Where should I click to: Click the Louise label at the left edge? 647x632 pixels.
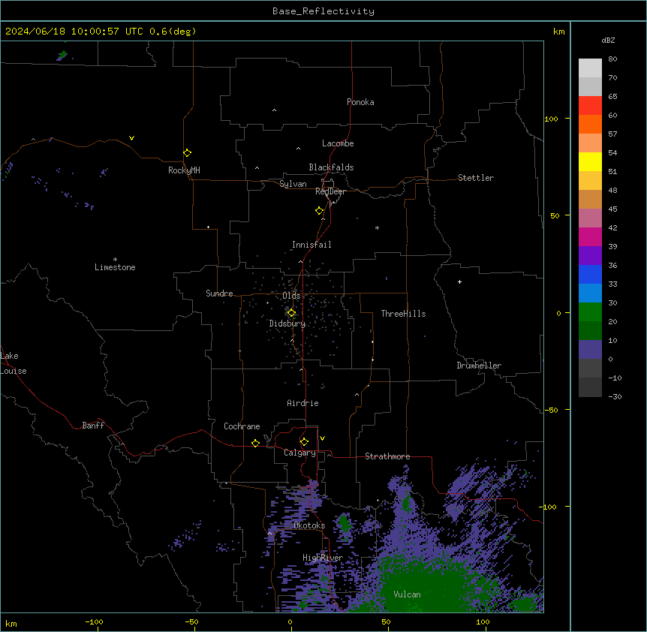pyautogui.click(x=14, y=371)
